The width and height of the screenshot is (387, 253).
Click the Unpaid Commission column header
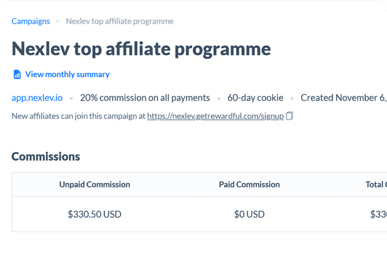pos(94,184)
